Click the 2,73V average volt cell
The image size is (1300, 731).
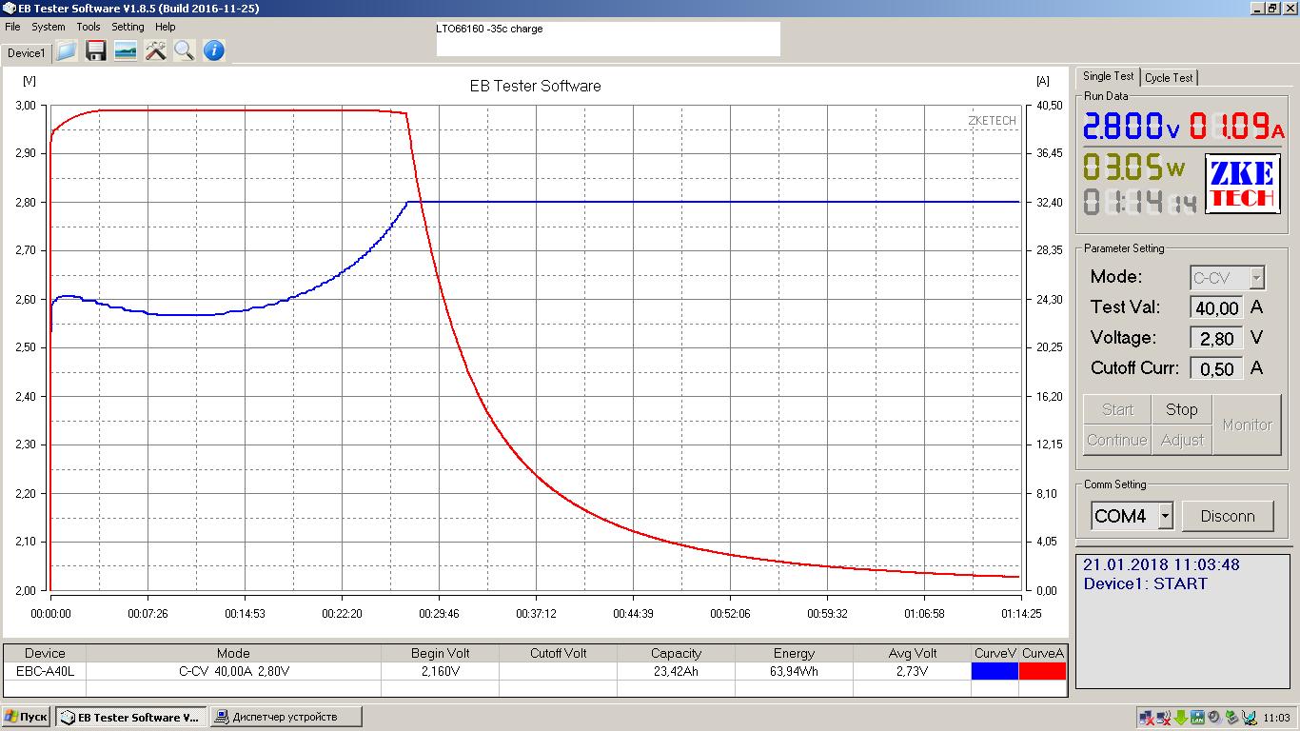point(912,671)
